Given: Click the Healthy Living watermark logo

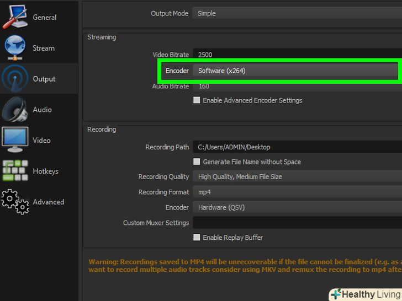Looking at the screenshot, I should click(x=366, y=294).
